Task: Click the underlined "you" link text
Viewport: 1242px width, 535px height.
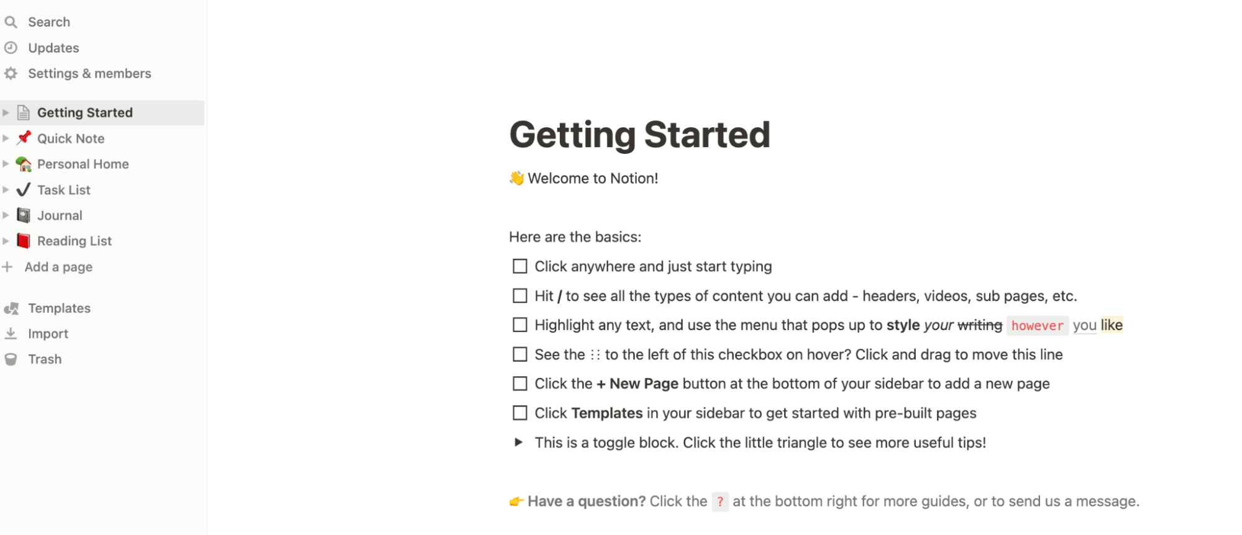Action: (x=1084, y=325)
